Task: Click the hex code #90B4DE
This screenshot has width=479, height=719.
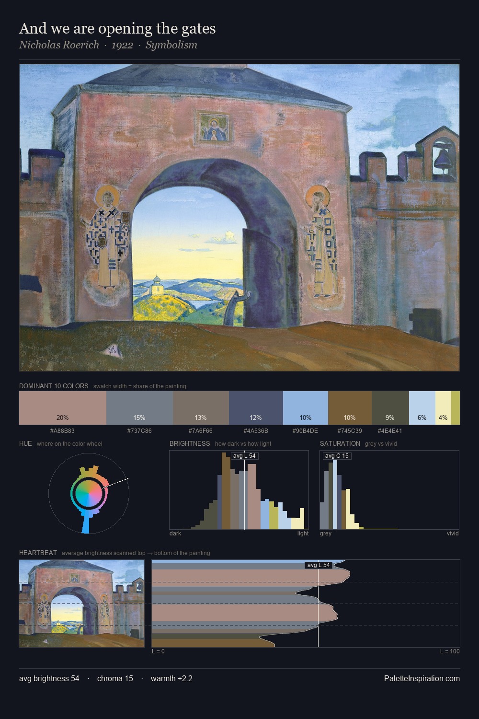Action: coord(305,431)
